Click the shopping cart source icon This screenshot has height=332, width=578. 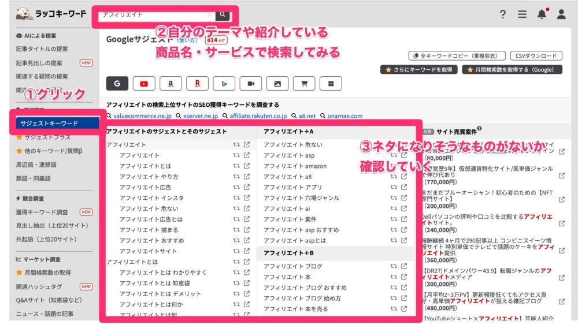pyautogui.click(x=304, y=84)
